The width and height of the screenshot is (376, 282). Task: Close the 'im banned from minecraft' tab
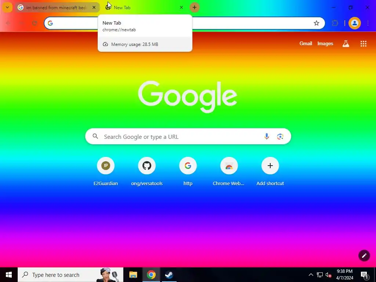click(x=94, y=7)
